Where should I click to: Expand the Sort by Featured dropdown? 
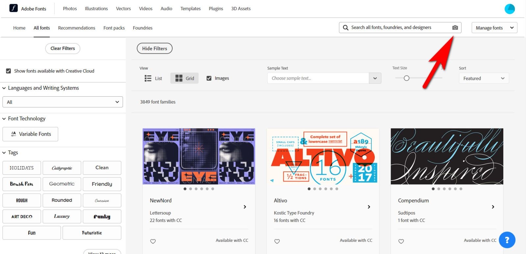point(484,78)
